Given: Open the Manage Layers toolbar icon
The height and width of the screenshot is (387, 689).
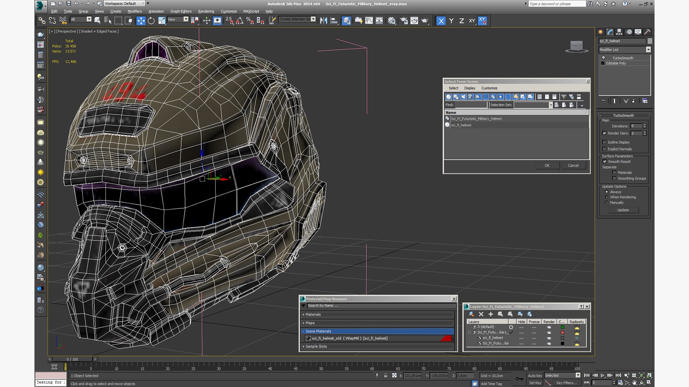Looking at the screenshot, I should coord(346,21).
